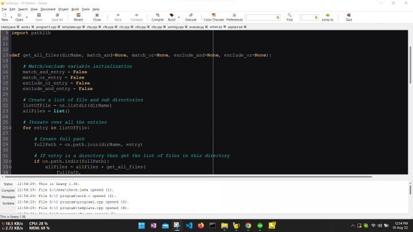The image size is (413, 232).
Task: Focus the line number entry field
Action: click(x=310, y=17)
